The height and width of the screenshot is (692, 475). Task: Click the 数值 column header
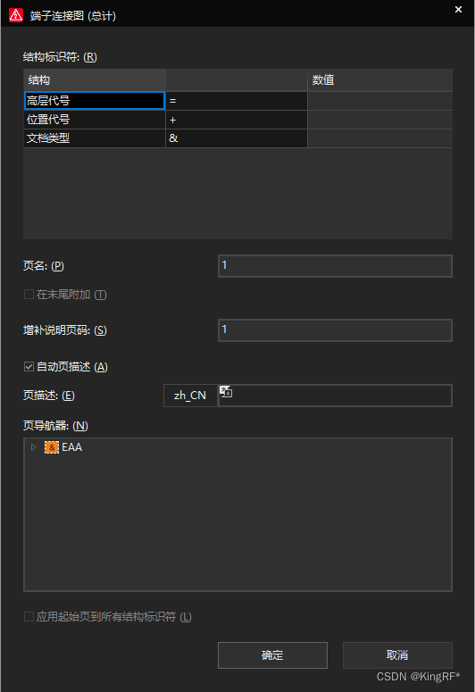[380, 79]
